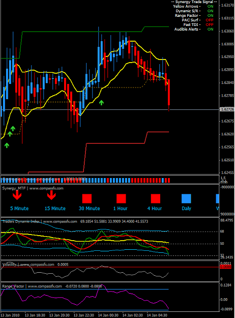Click the Range_Factor indicator title
235x318 pixels.
click(32, 286)
